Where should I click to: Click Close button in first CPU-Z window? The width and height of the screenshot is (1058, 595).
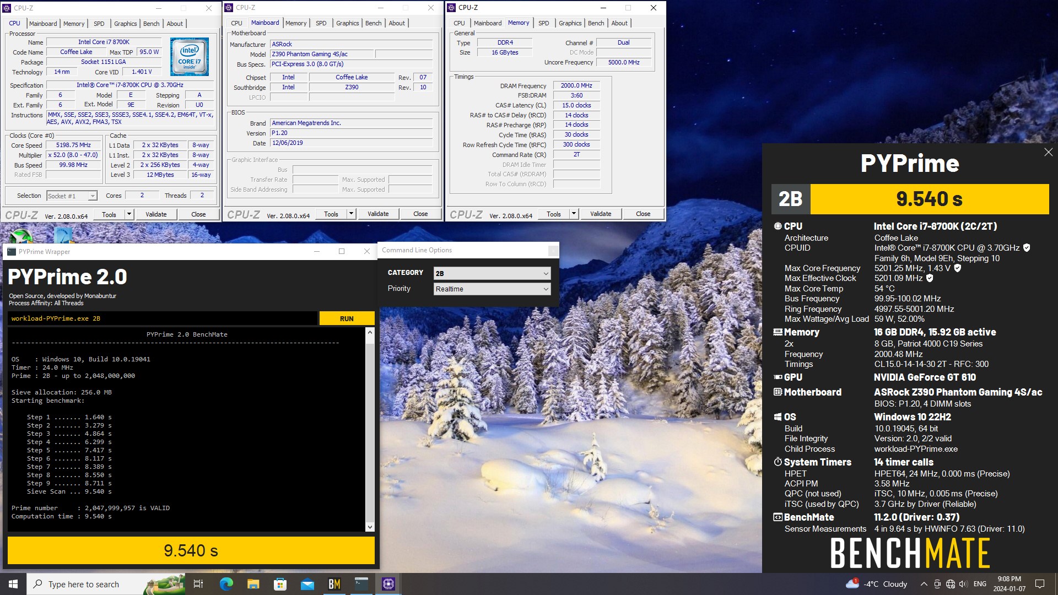(x=198, y=214)
